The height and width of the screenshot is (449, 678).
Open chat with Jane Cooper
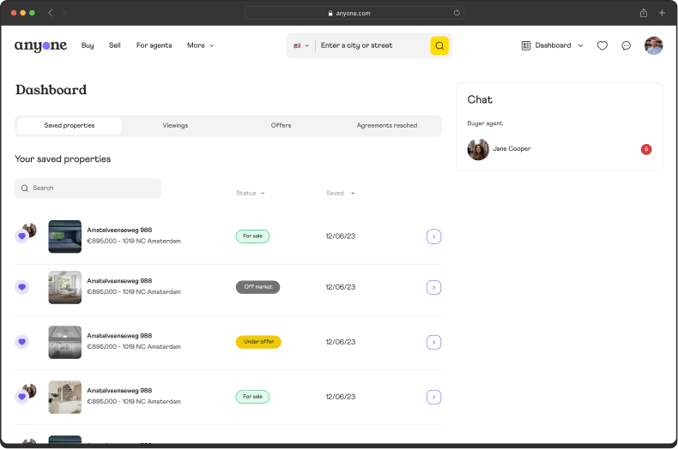512,149
